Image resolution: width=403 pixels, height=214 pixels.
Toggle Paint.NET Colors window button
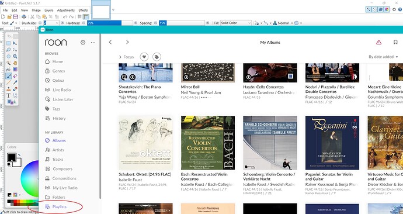click(x=387, y=9)
